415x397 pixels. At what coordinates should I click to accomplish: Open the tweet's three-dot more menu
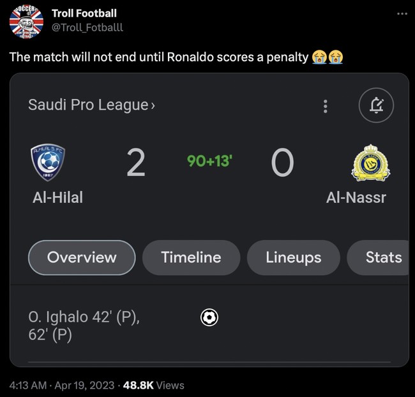[x=401, y=14]
